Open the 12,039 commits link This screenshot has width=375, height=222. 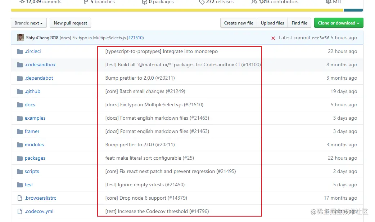tap(41, 2)
